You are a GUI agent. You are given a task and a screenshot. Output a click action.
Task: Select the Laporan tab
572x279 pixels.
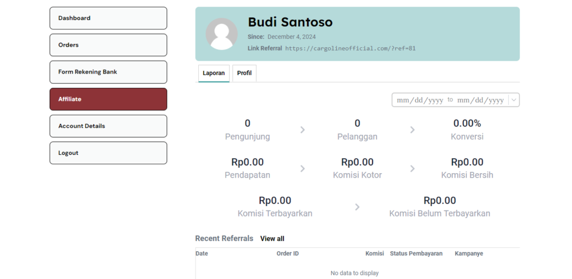(x=214, y=73)
